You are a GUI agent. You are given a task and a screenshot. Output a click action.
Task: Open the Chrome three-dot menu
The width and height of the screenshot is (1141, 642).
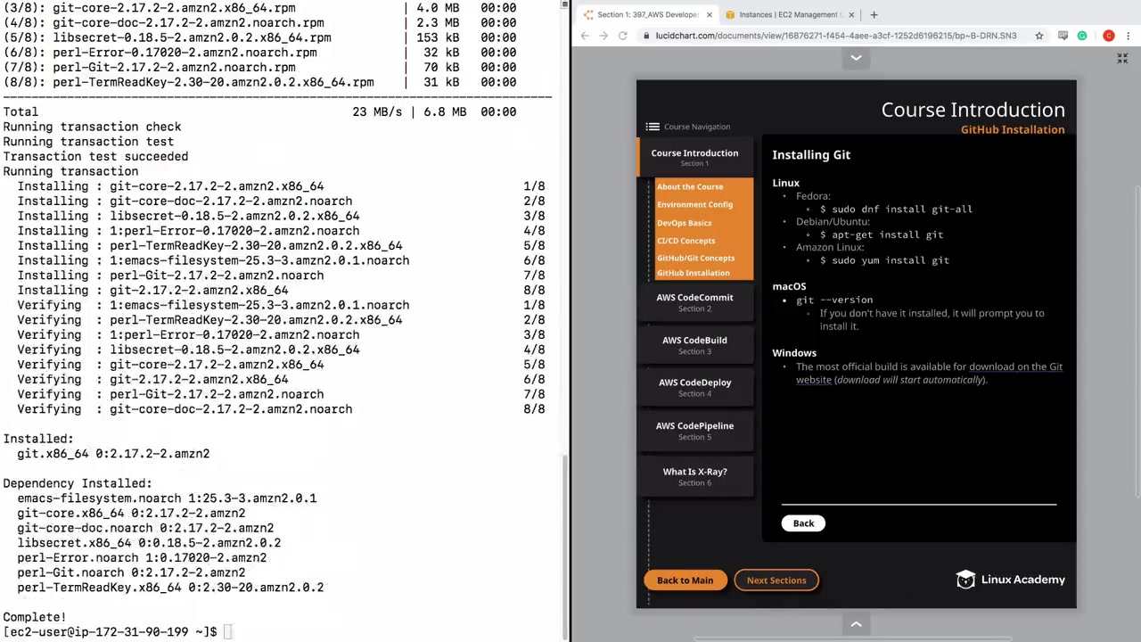(1129, 36)
